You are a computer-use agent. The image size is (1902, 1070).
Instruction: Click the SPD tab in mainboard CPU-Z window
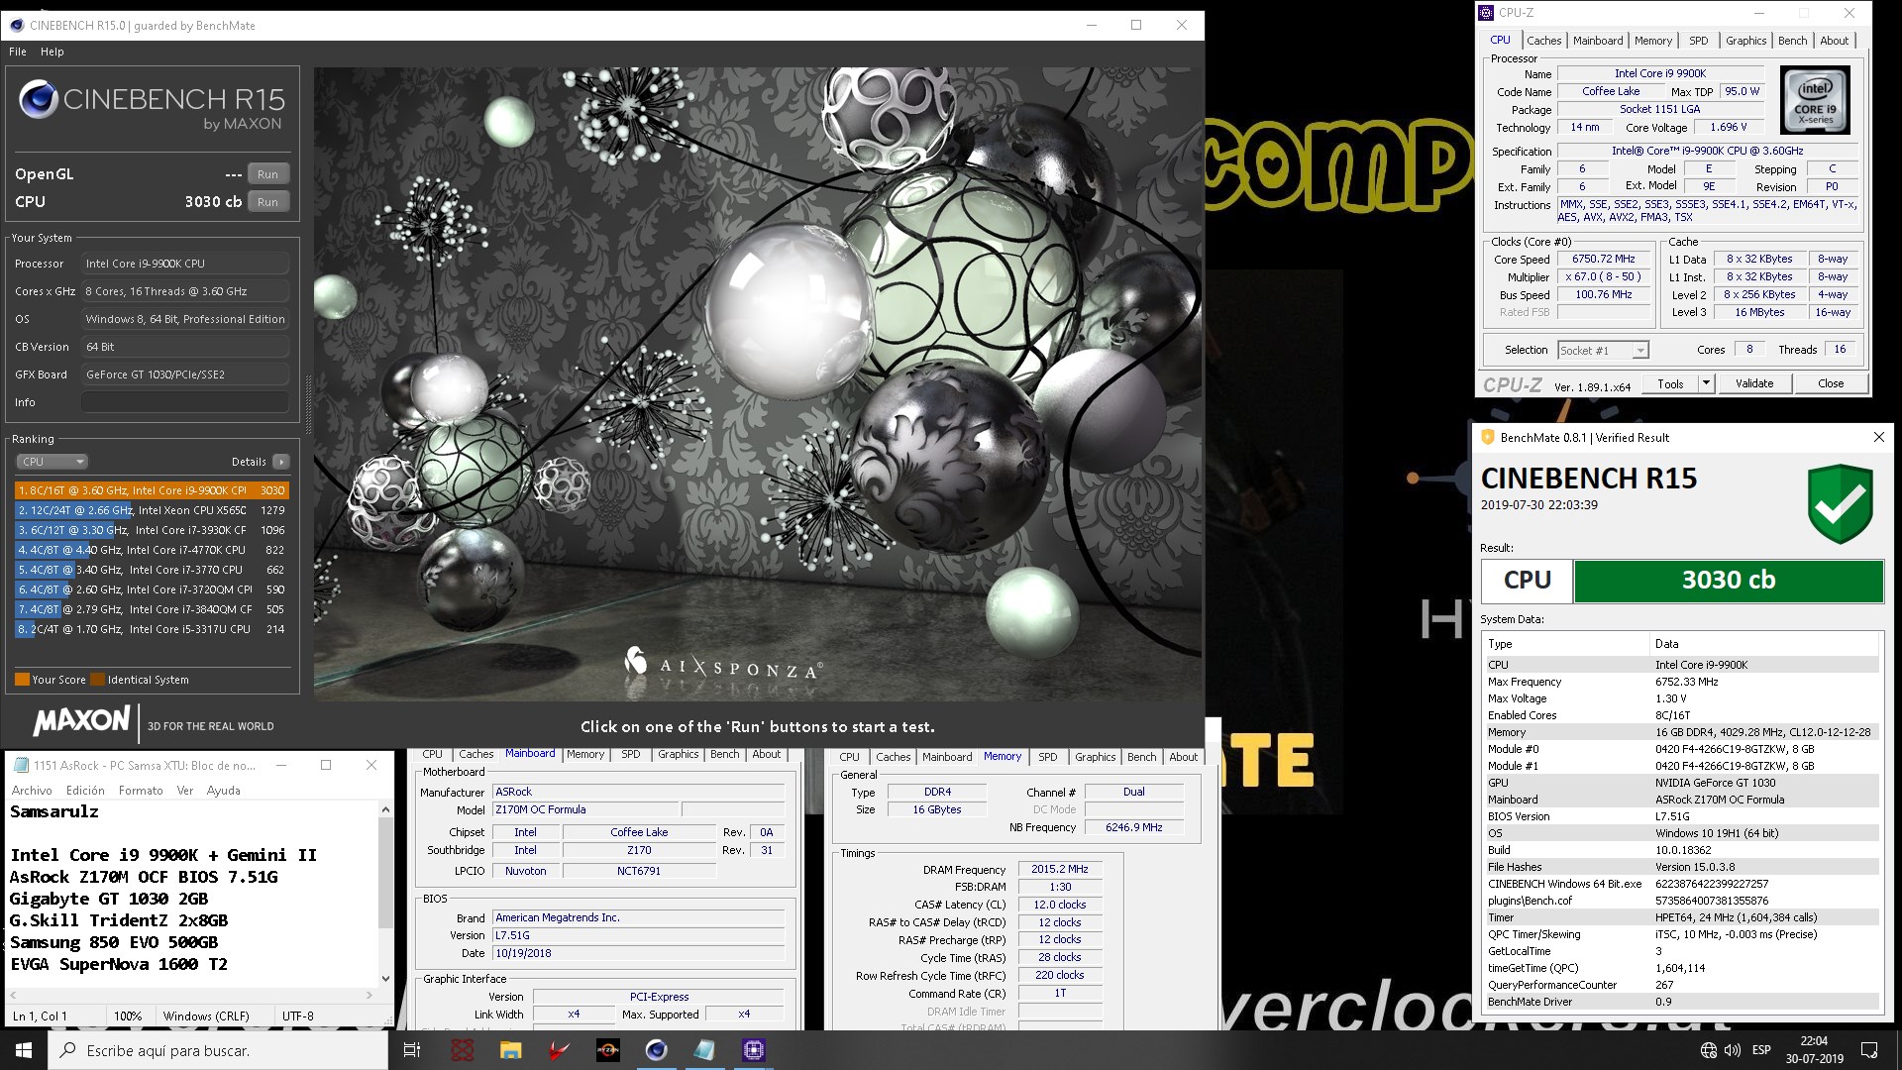click(630, 755)
